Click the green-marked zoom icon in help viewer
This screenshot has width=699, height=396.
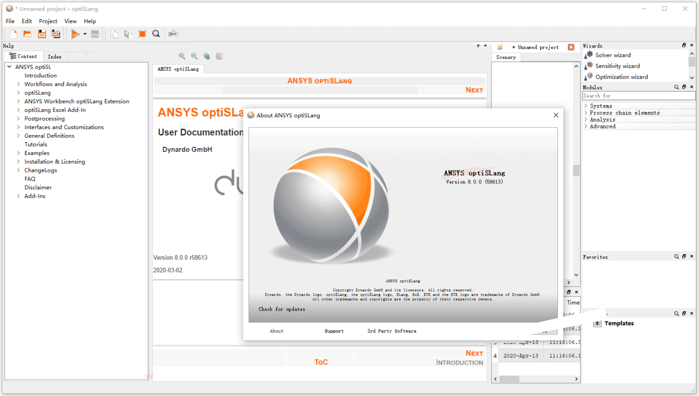tap(207, 56)
